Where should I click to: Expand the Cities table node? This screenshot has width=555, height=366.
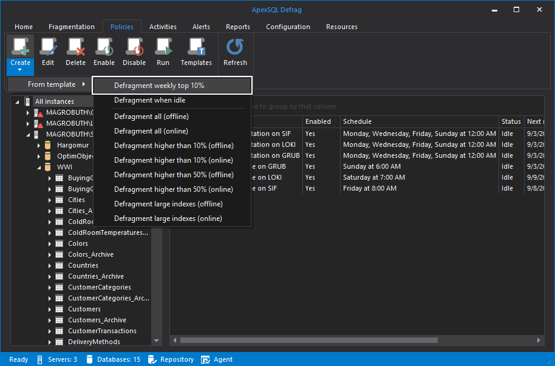coord(50,200)
